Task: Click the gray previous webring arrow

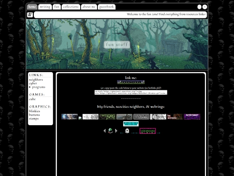Action: point(104,131)
